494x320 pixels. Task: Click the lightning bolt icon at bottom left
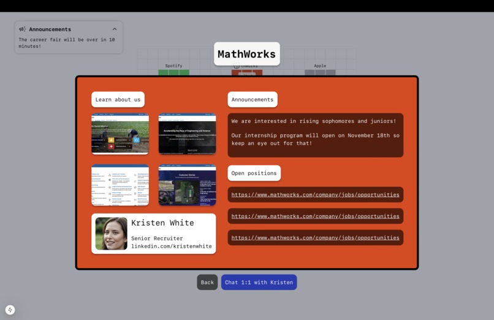tap(10, 310)
